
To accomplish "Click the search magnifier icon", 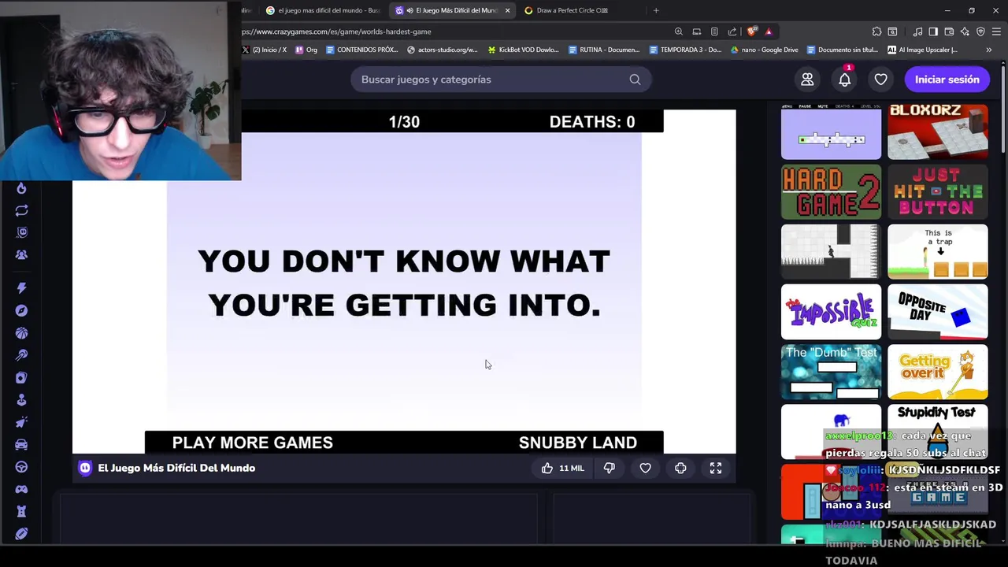I will (x=635, y=80).
